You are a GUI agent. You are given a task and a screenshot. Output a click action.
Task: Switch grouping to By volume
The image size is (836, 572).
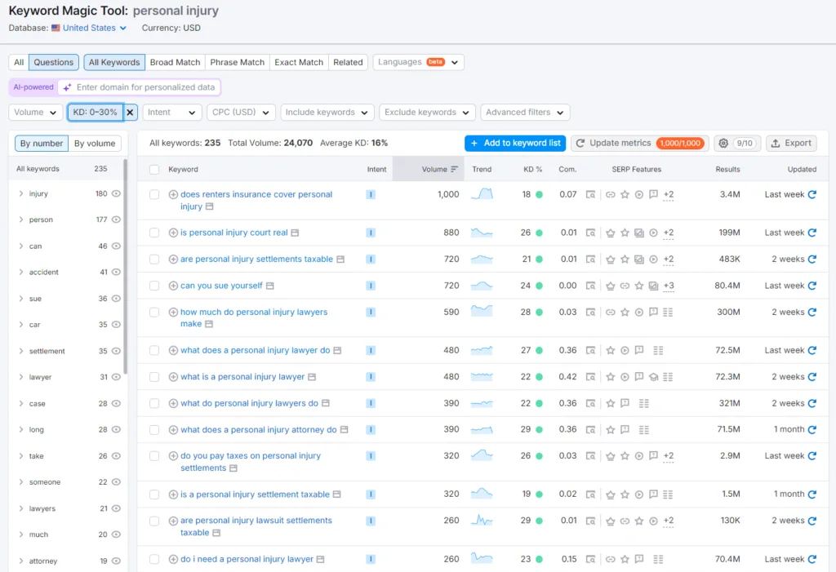click(x=95, y=144)
